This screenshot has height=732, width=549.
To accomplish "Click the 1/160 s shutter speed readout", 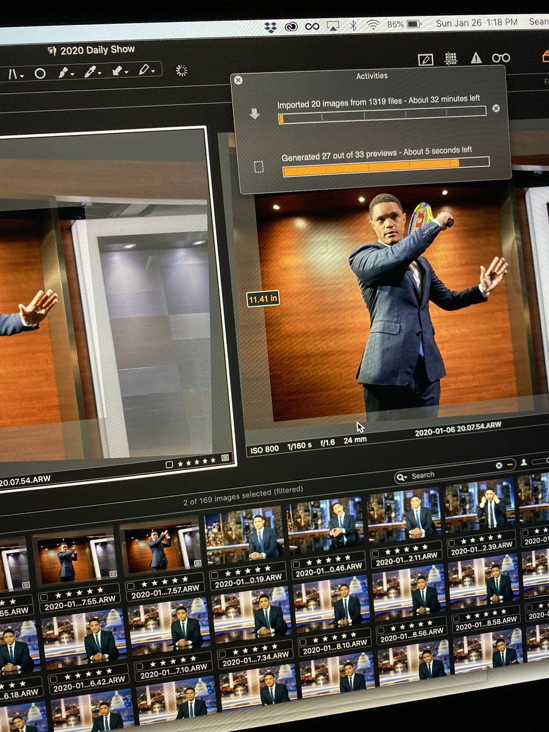I will coord(300,445).
